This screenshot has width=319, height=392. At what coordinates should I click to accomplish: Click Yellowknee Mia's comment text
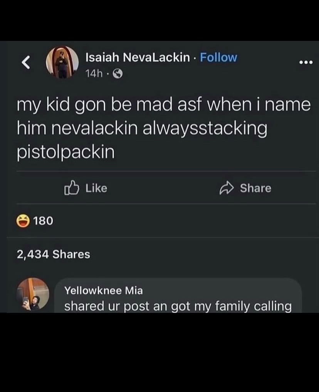[x=178, y=306]
